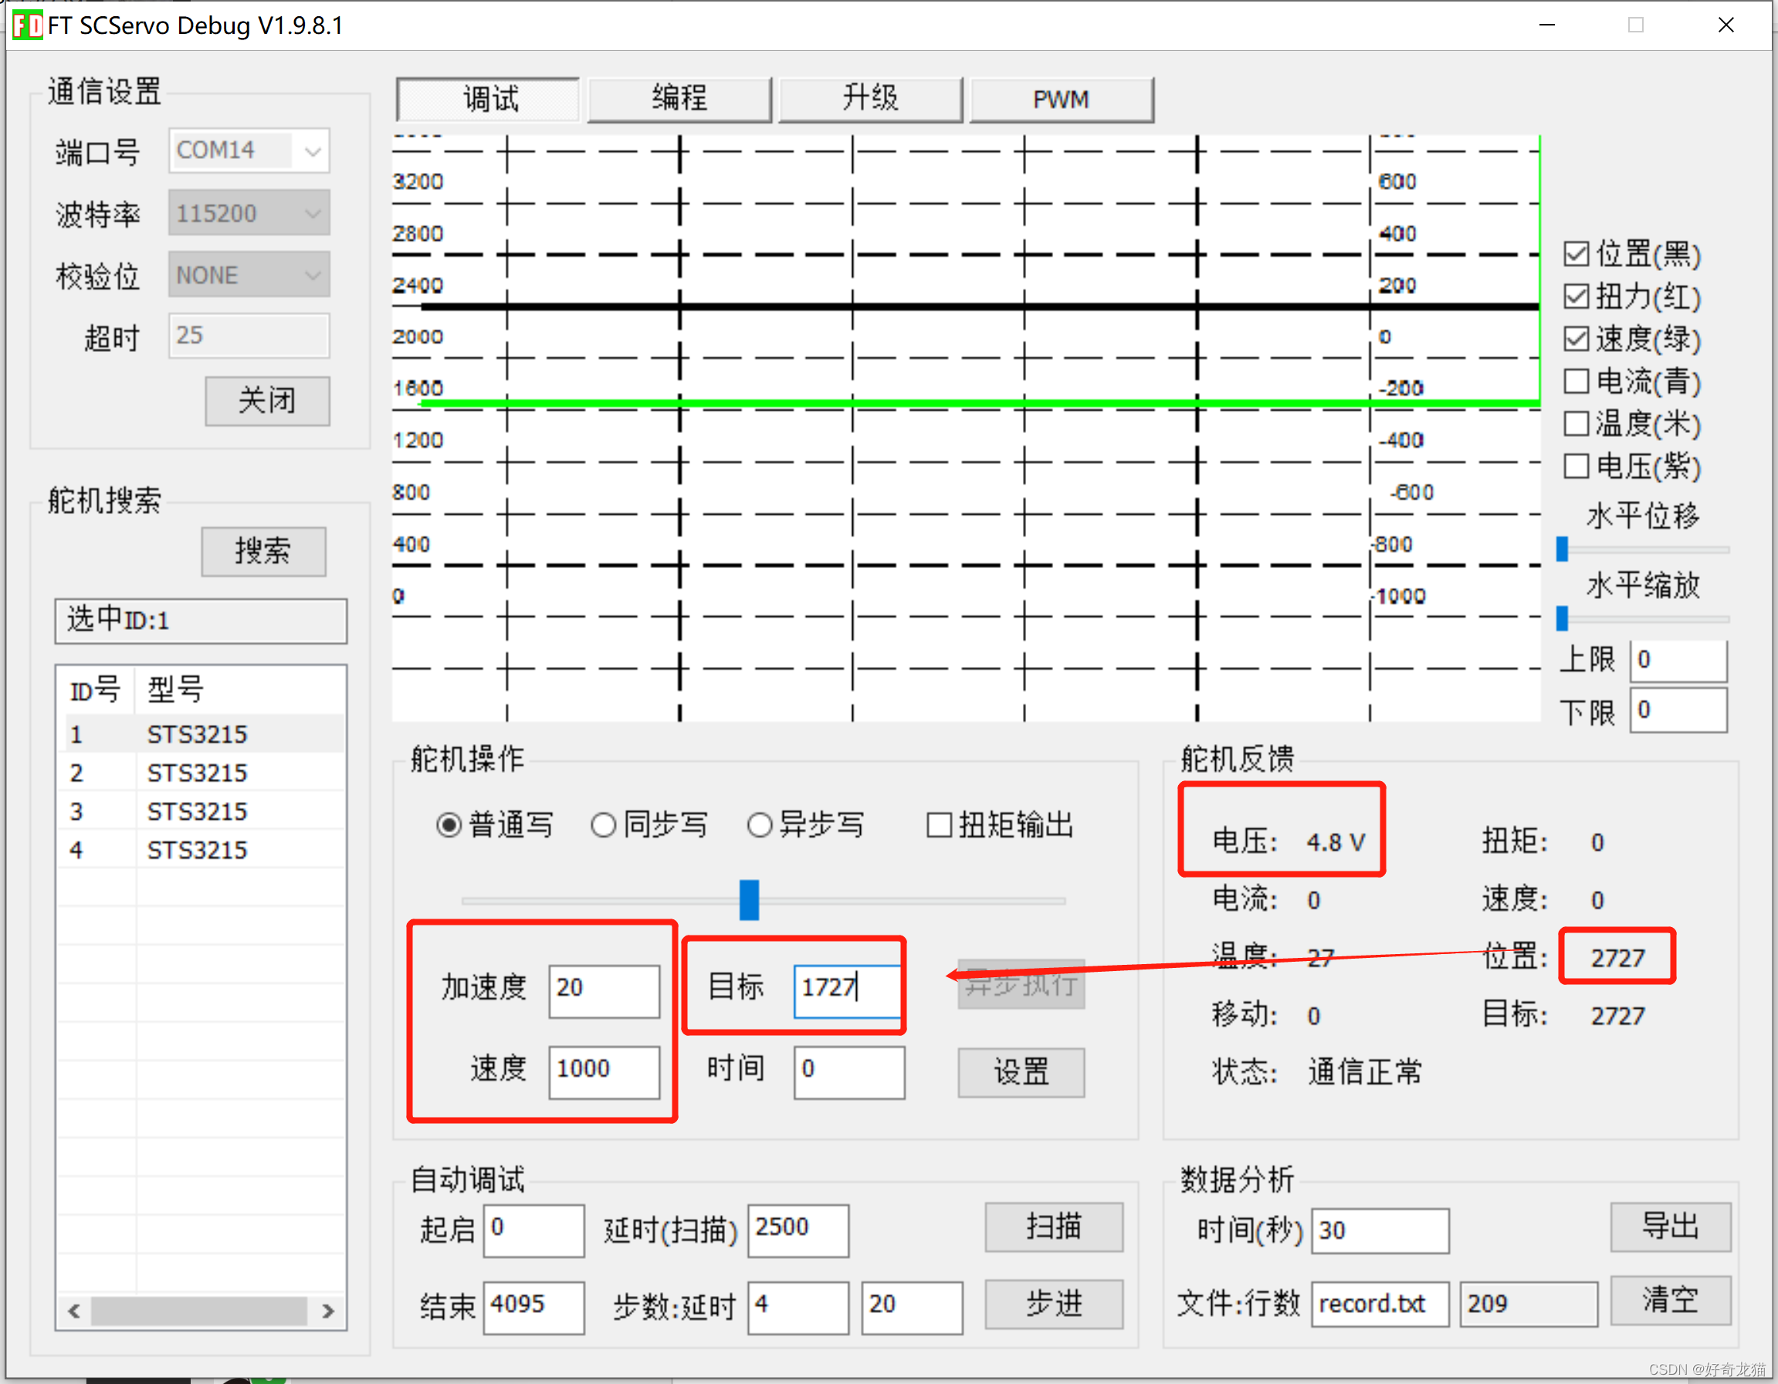Close the FT SCServo Debug window
The width and height of the screenshot is (1778, 1384).
1725,25
